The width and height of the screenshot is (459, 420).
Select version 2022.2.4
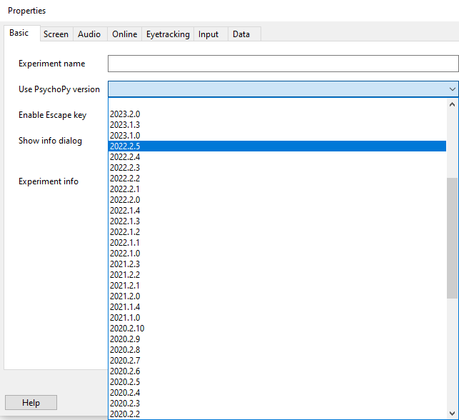pos(277,156)
